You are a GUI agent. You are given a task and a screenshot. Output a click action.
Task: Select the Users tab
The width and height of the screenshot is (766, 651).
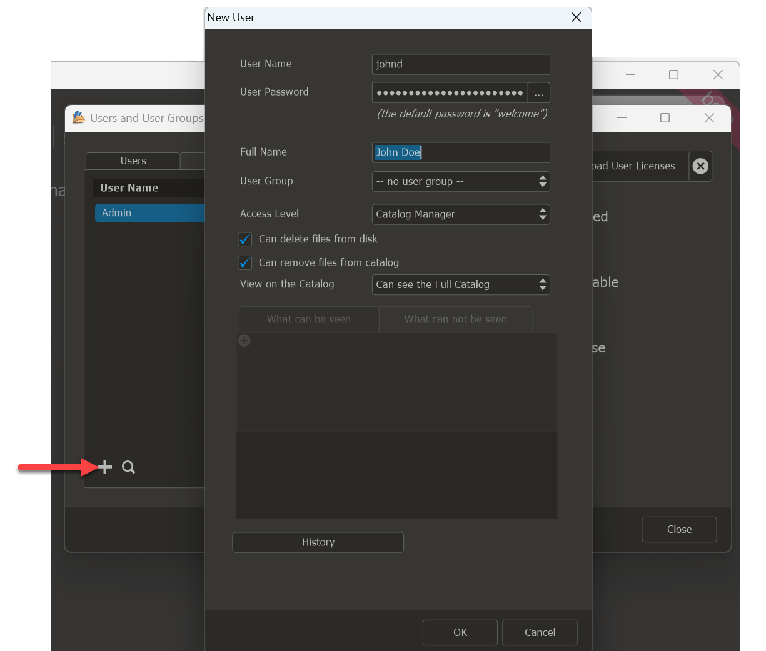133,161
